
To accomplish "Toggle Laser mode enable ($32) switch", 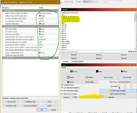I will (x=40, y=53).
